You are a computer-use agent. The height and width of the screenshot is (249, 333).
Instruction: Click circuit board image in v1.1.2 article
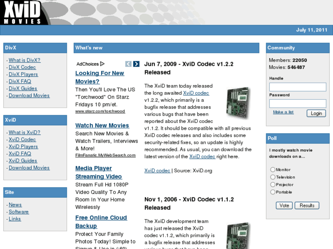point(238,236)
